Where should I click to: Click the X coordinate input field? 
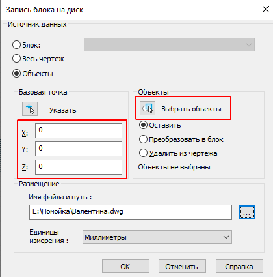coord(79,130)
